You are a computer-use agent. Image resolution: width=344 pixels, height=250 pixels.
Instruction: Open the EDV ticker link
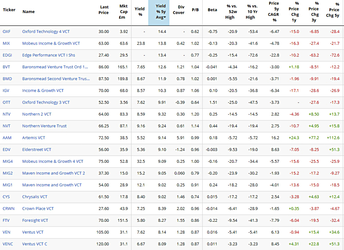7,150
